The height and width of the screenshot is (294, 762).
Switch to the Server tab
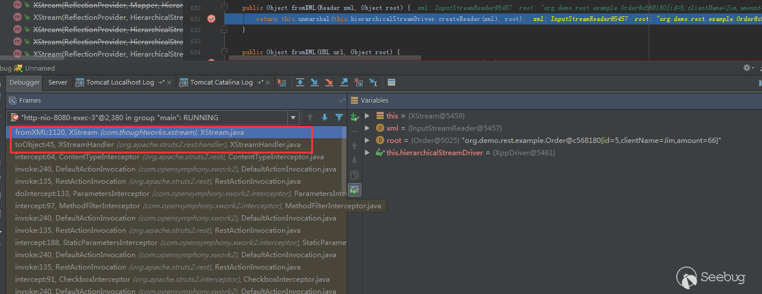[57, 82]
